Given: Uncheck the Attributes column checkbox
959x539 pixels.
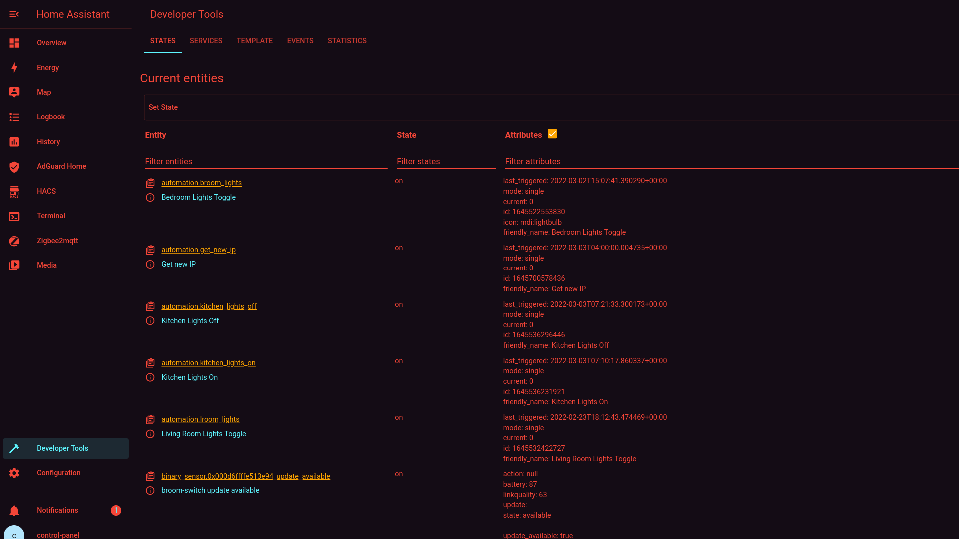Looking at the screenshot, I should 552,134.
